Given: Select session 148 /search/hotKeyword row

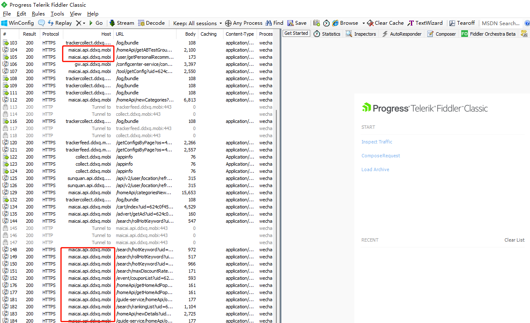Looking at the screenshot, I should pos(137,250).
